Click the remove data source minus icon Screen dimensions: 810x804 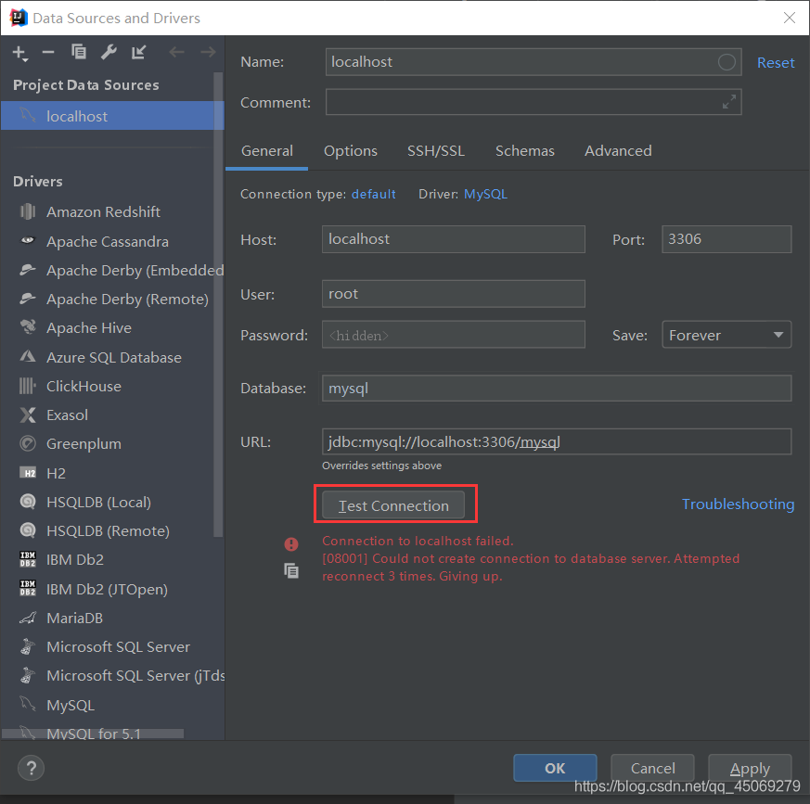(x=48, y=52)
